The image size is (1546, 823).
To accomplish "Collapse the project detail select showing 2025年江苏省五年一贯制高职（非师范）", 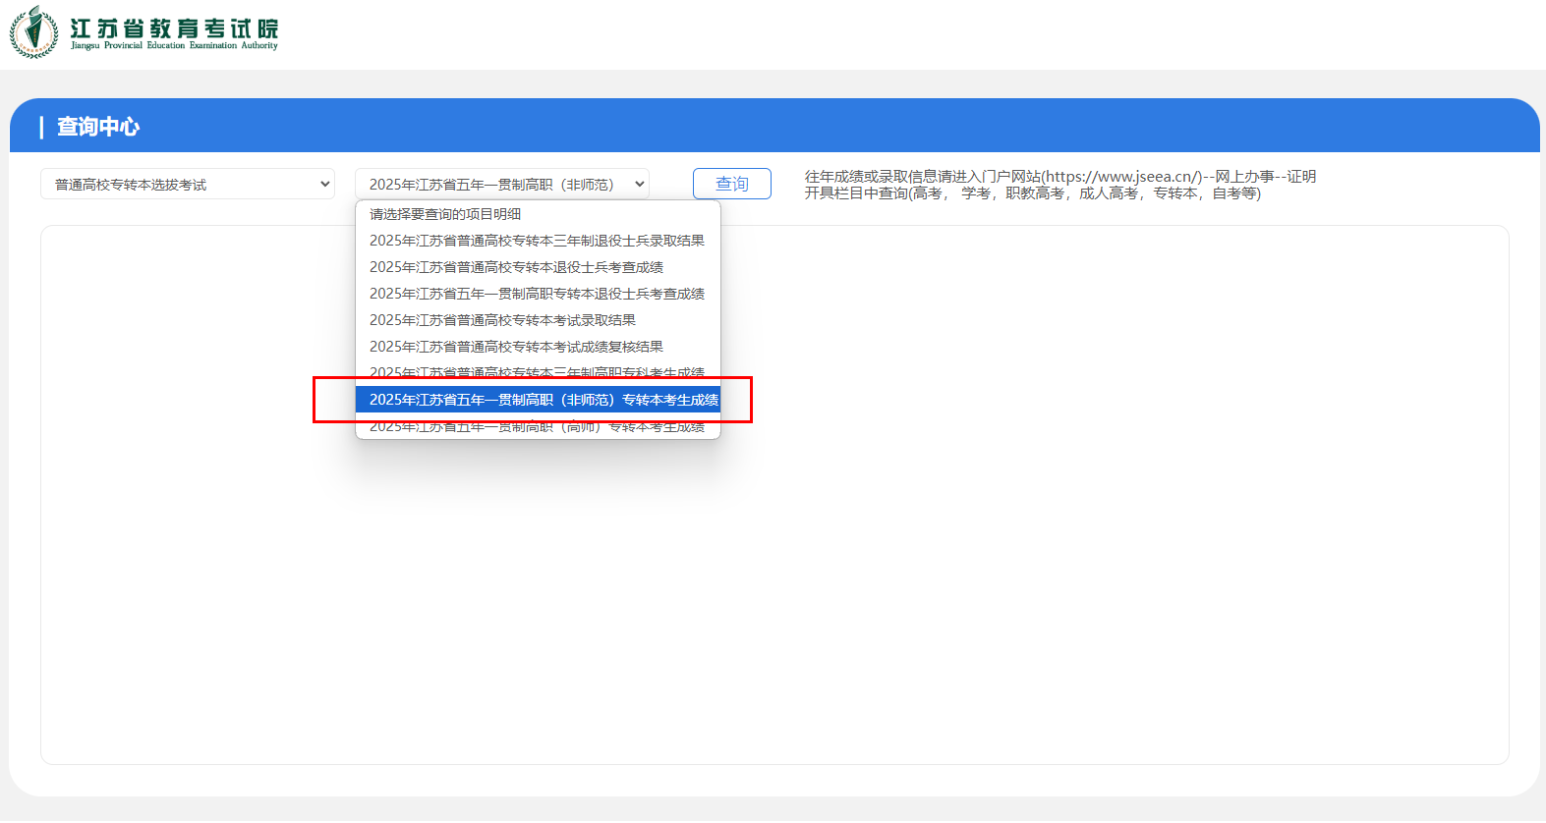I will [x=501, y=184].
